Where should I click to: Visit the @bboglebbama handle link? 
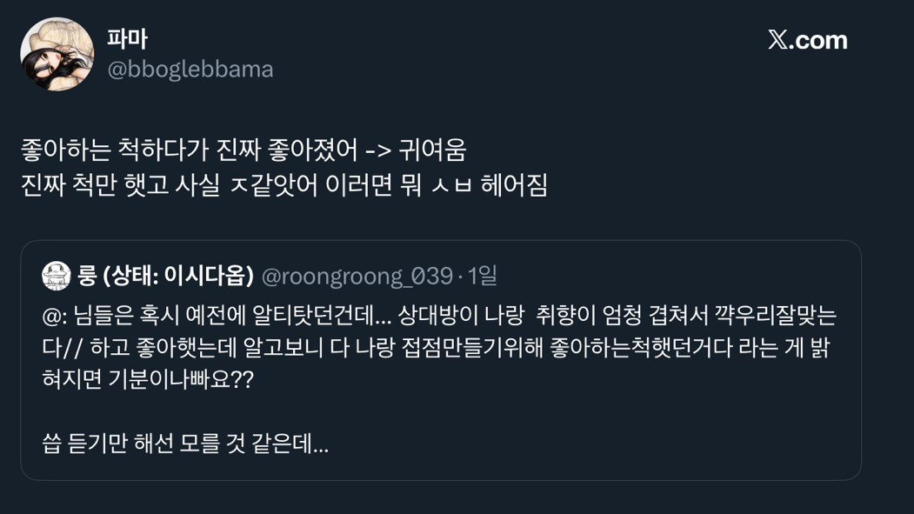(x=190, y=70)
